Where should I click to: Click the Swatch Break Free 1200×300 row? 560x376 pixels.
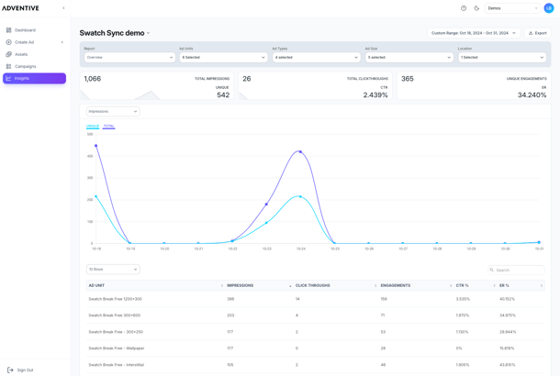[316, 299]
